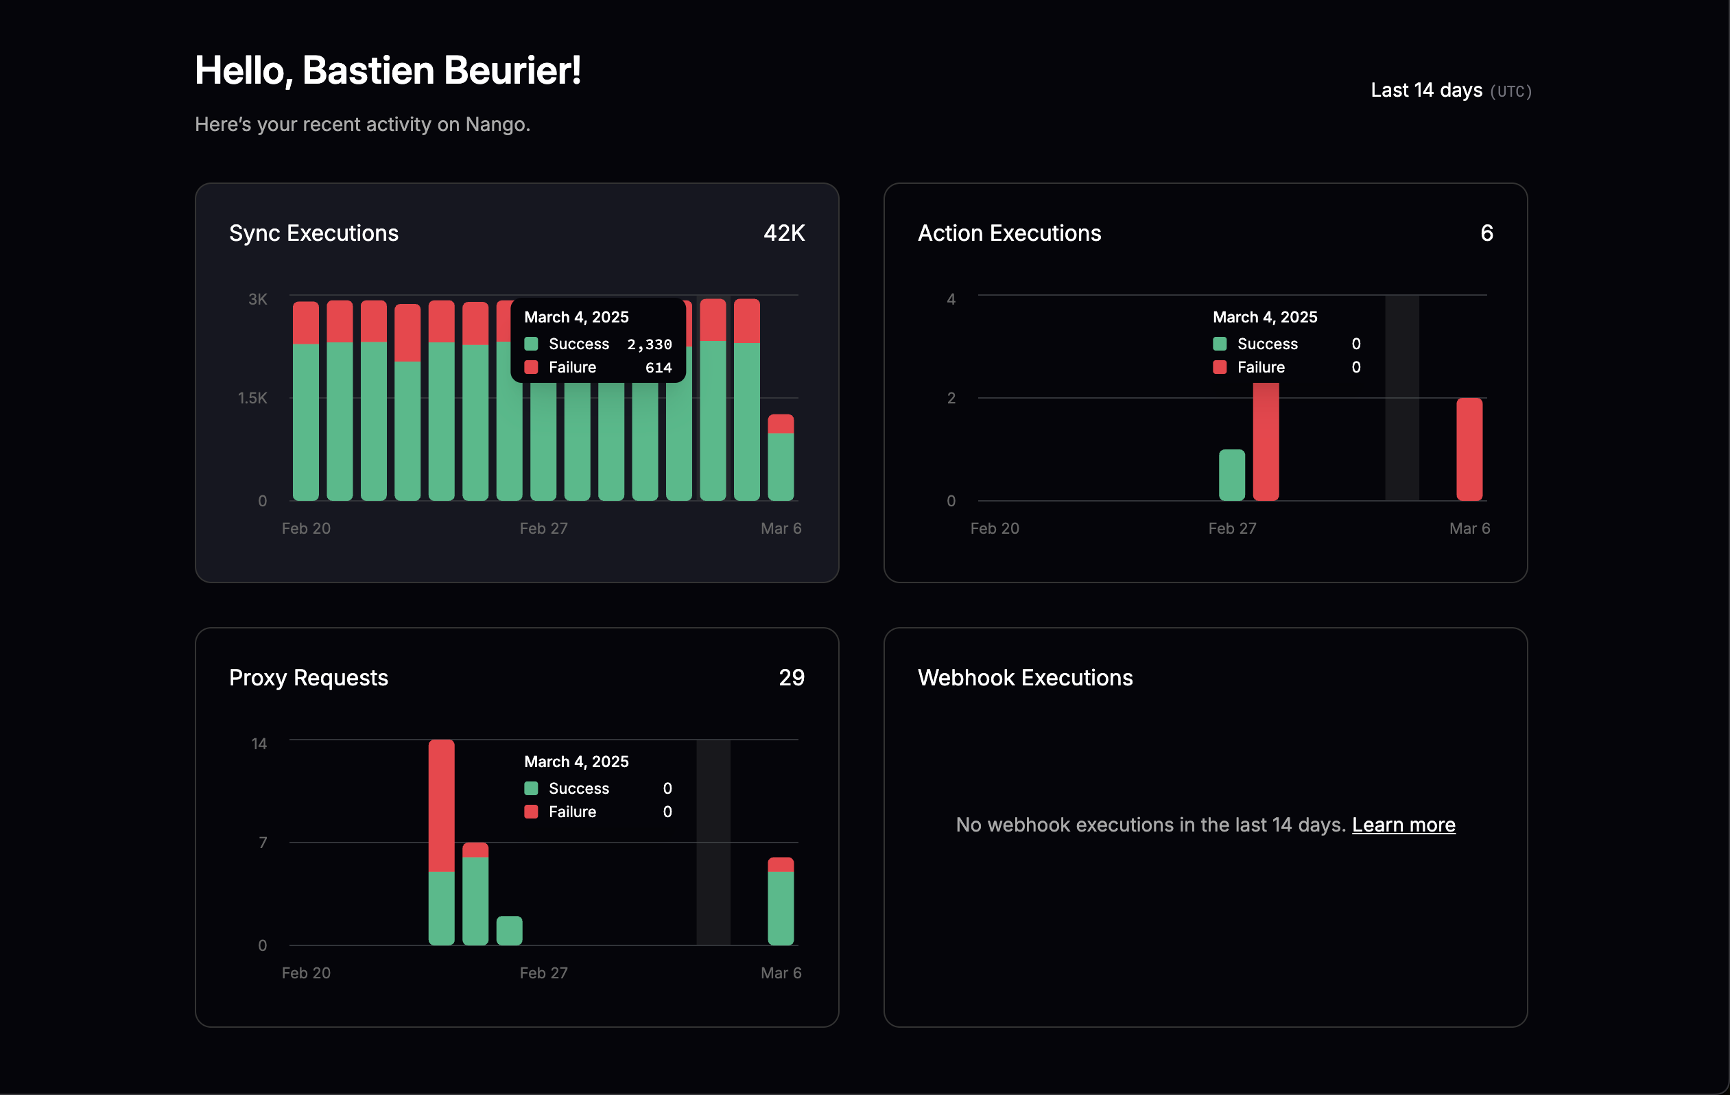Click the Learn more link

pyautogui.click(x=1403, y=825)
